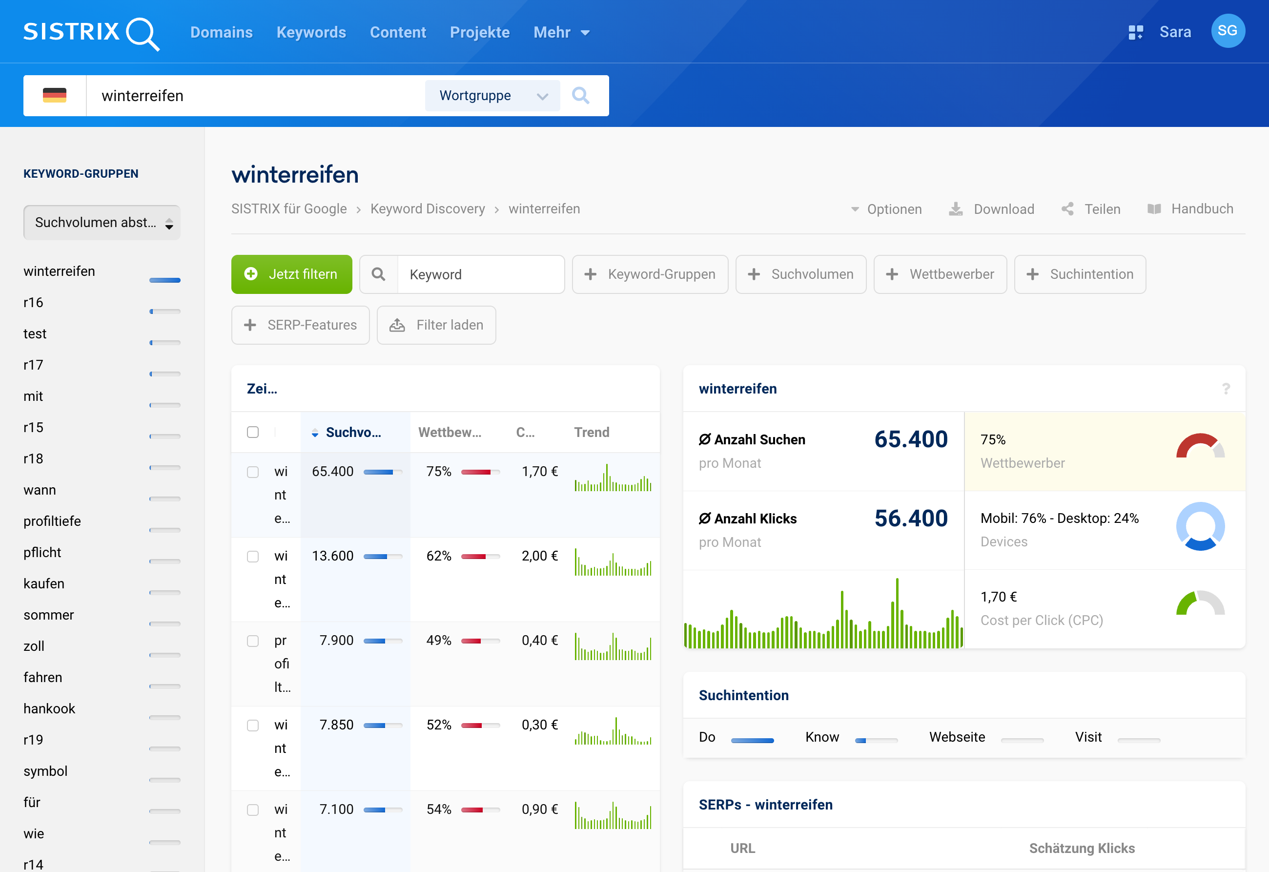Viewport: 1269px width, 872px height.
Task: Click the Filter laden upload icon
Action: (x=398, y=325)
